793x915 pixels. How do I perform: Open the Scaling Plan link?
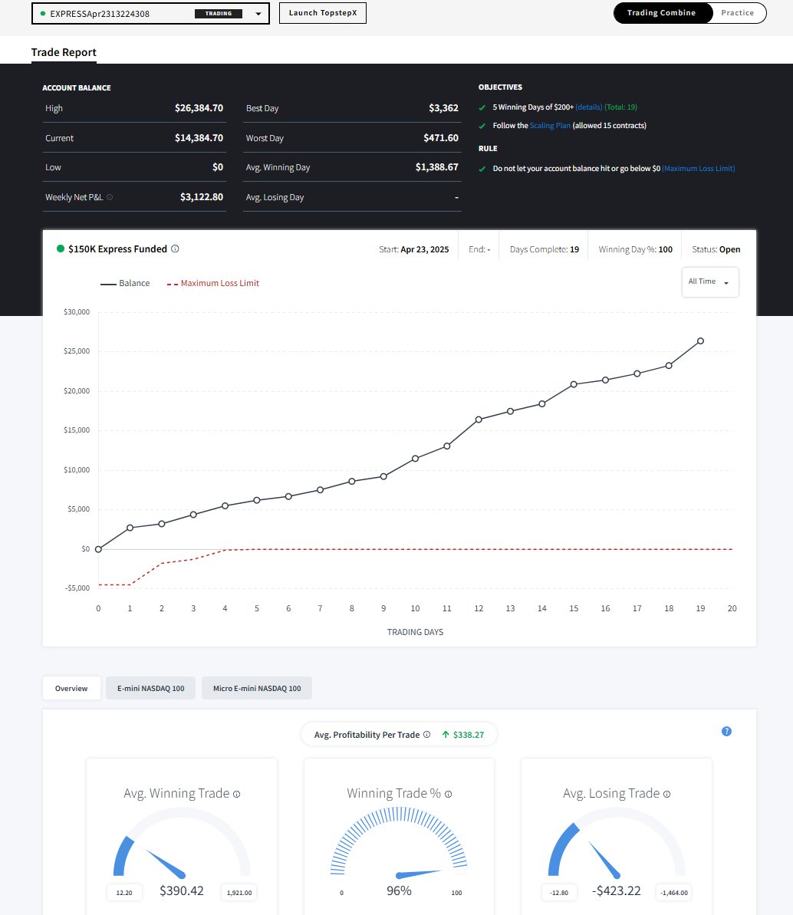pyautogui.click(x=550, y=126)
